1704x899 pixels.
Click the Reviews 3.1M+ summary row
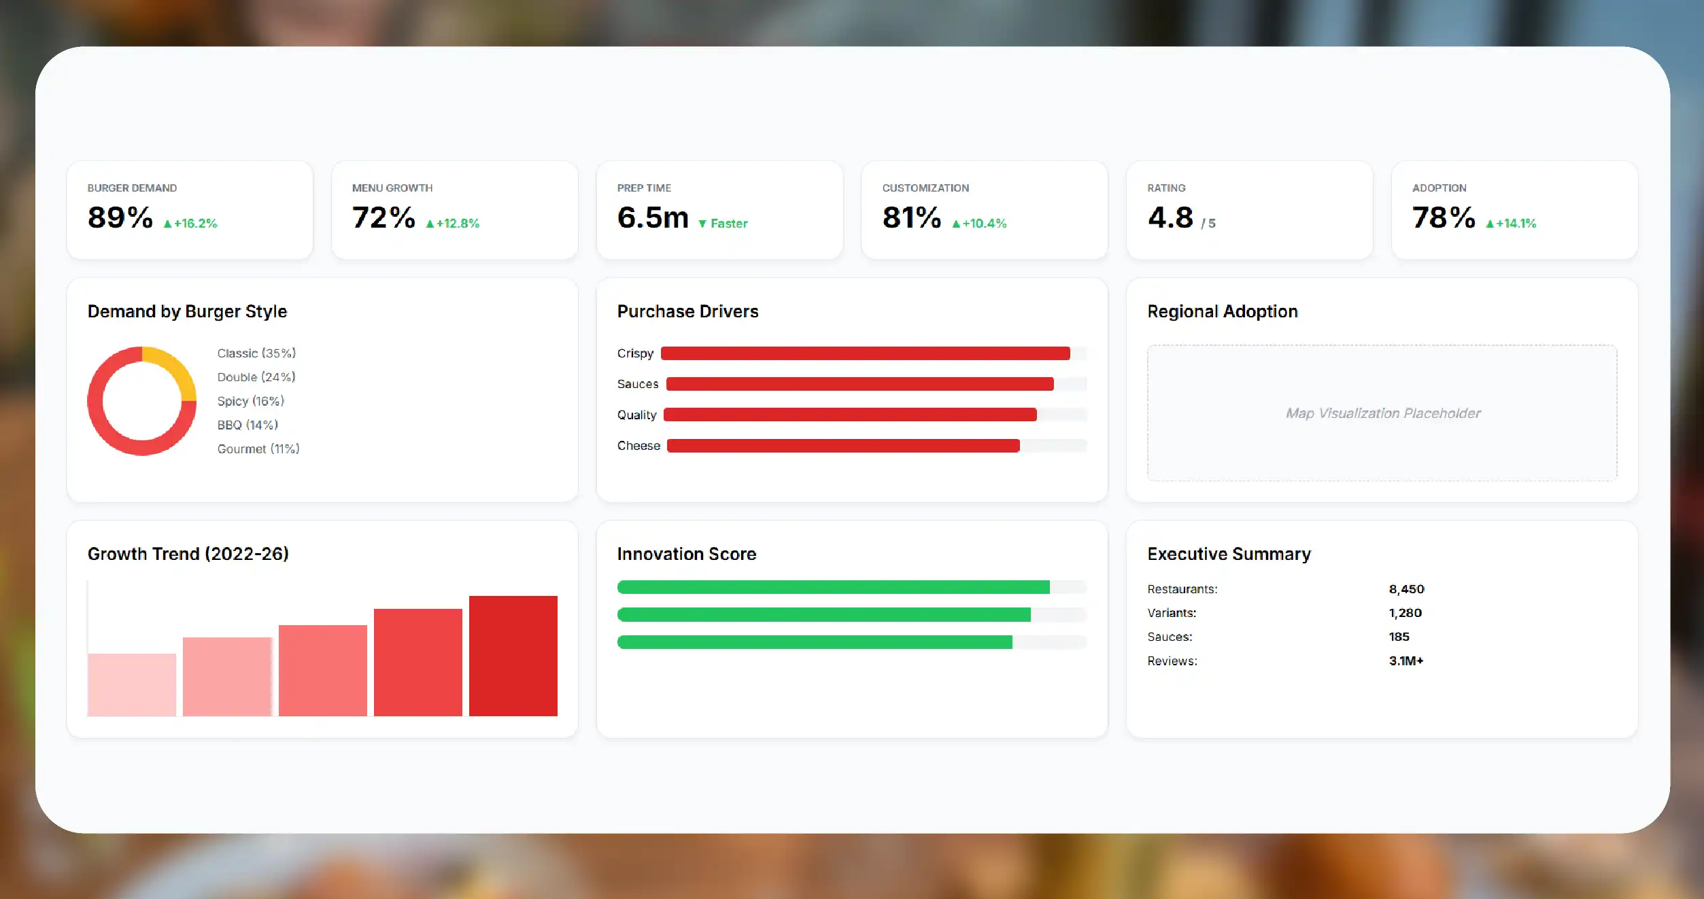(1286, 660)
